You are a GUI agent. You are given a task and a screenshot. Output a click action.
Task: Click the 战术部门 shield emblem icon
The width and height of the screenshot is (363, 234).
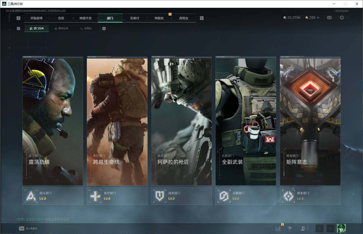(160, 196)
